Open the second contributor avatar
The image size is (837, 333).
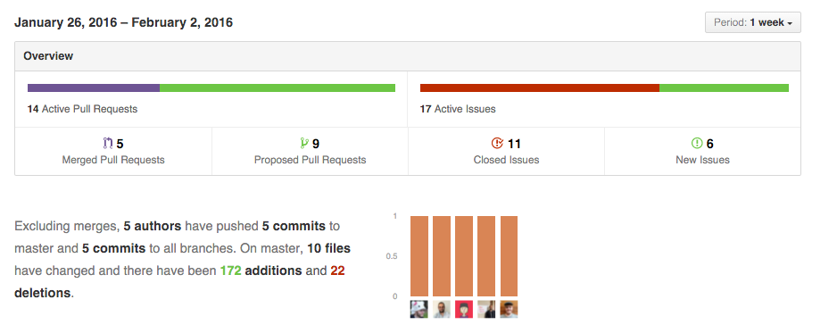[442, 310]
